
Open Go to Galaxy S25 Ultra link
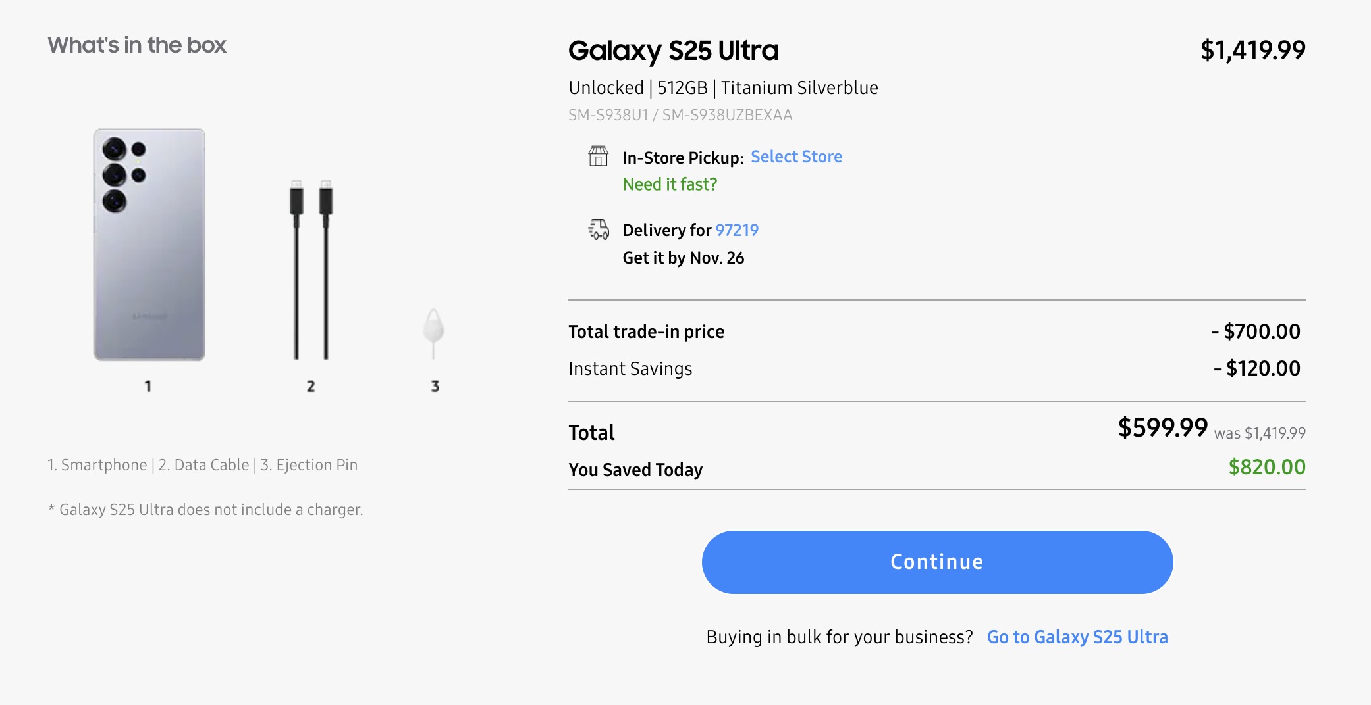[x=1077, y=637]
